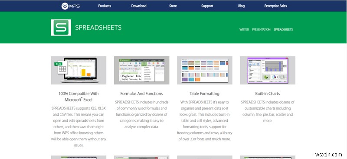Switch to the PRESENTATION product tab

click(261, 29)
